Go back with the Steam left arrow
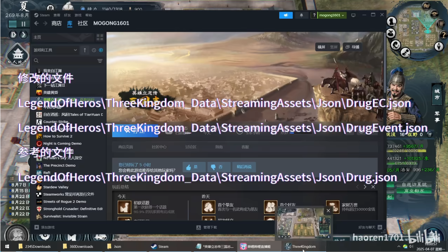 (x=37, y=23)
